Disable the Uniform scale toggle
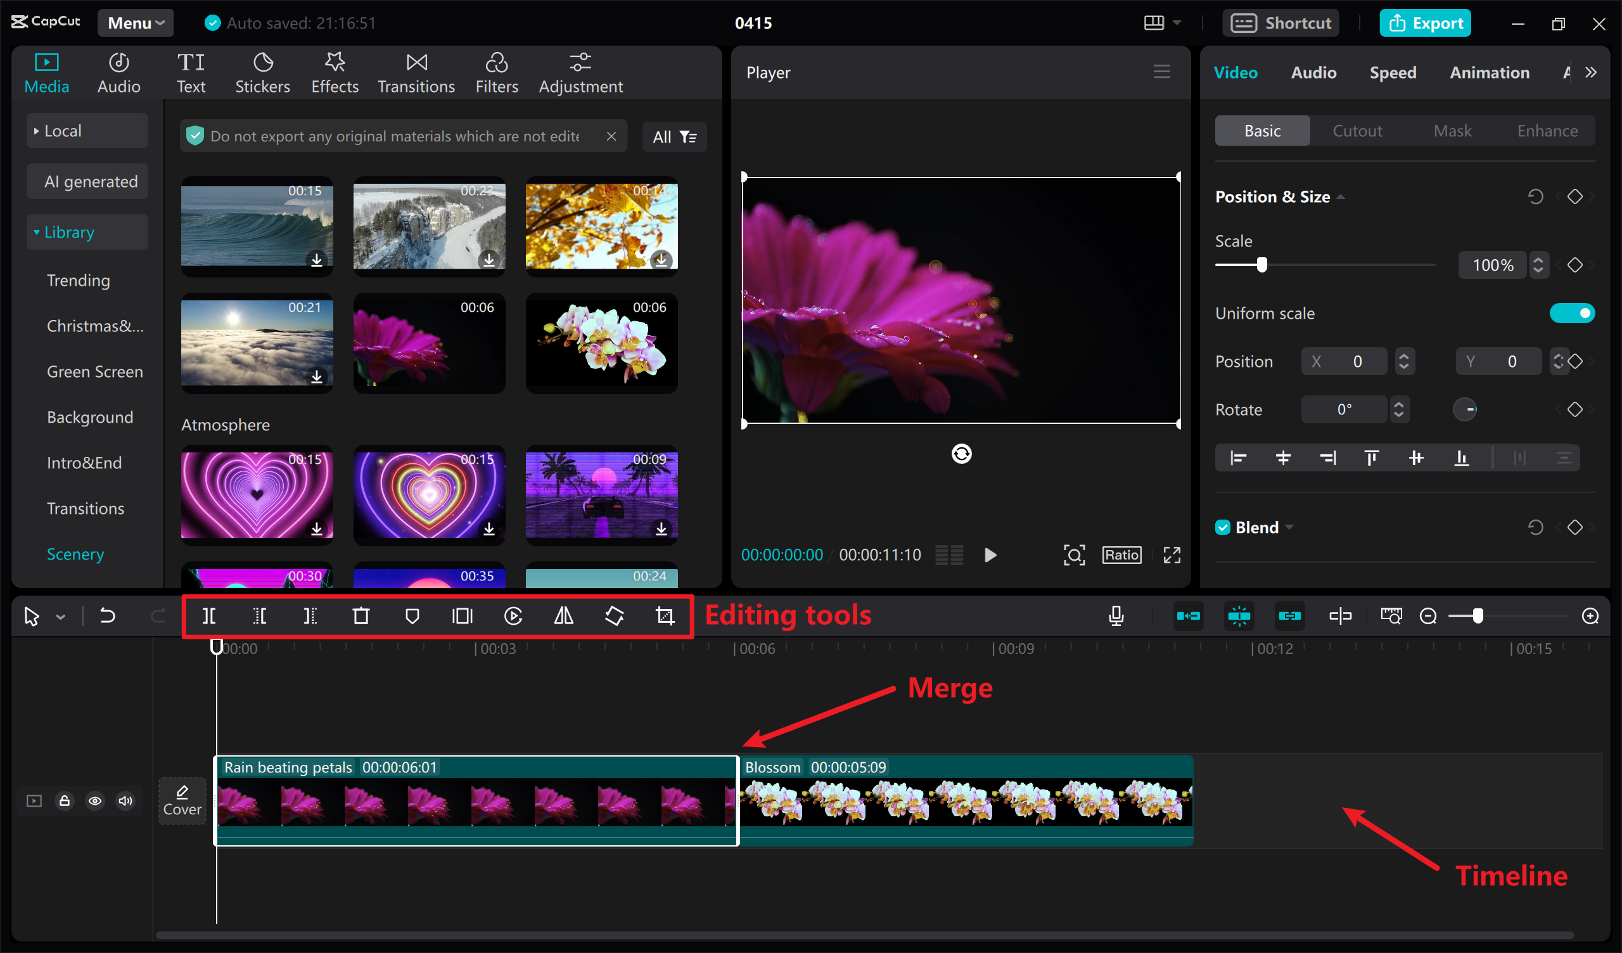Viewport: 1622px width, 953px height. coord(1573,313)
